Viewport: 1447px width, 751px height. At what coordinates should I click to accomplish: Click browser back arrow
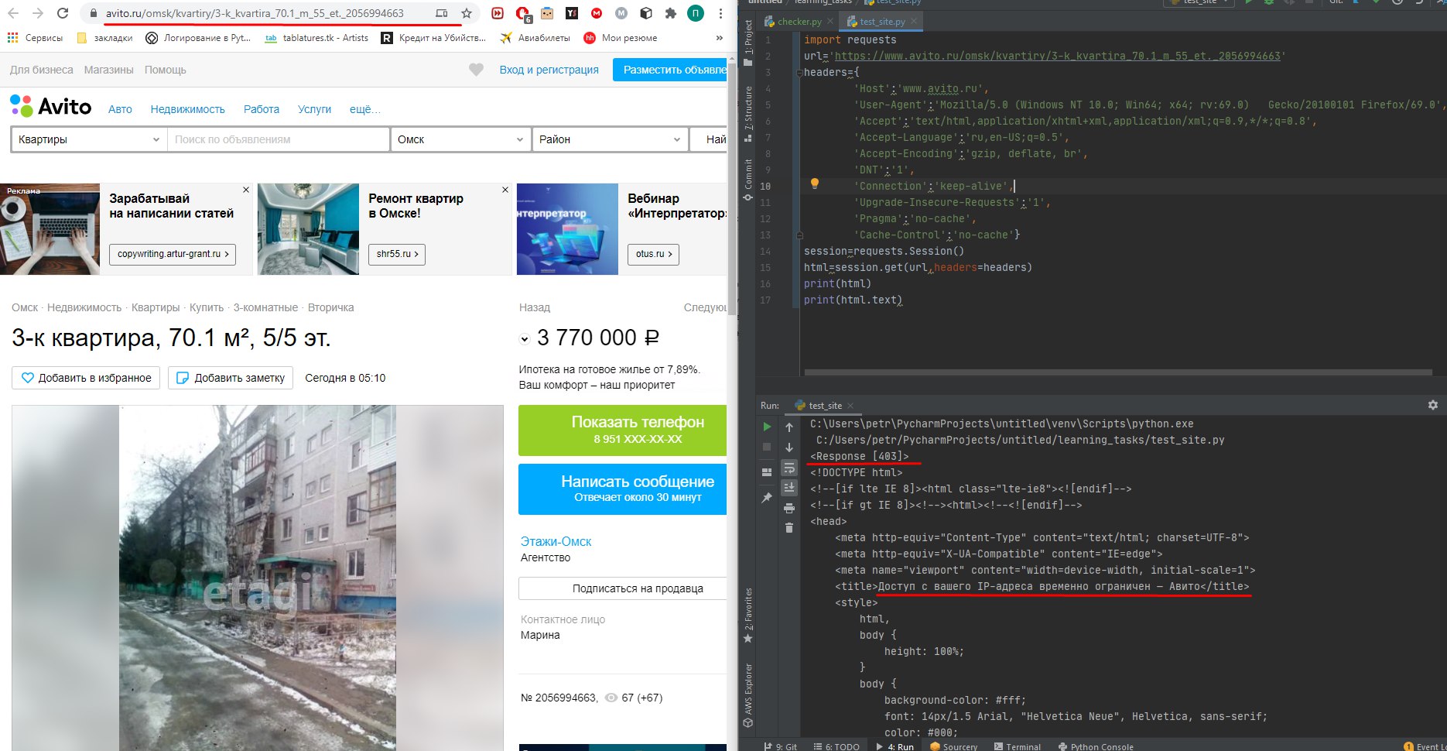pos(13,13)
